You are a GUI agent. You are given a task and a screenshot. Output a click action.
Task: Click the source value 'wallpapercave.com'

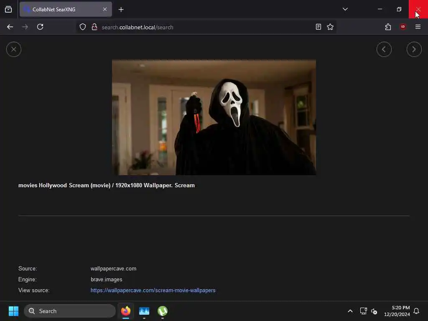click(x=113, y=269)
